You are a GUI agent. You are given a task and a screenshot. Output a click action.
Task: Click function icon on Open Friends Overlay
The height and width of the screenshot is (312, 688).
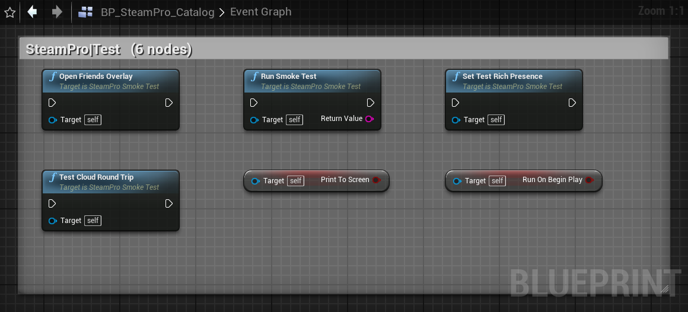point(53,77)
